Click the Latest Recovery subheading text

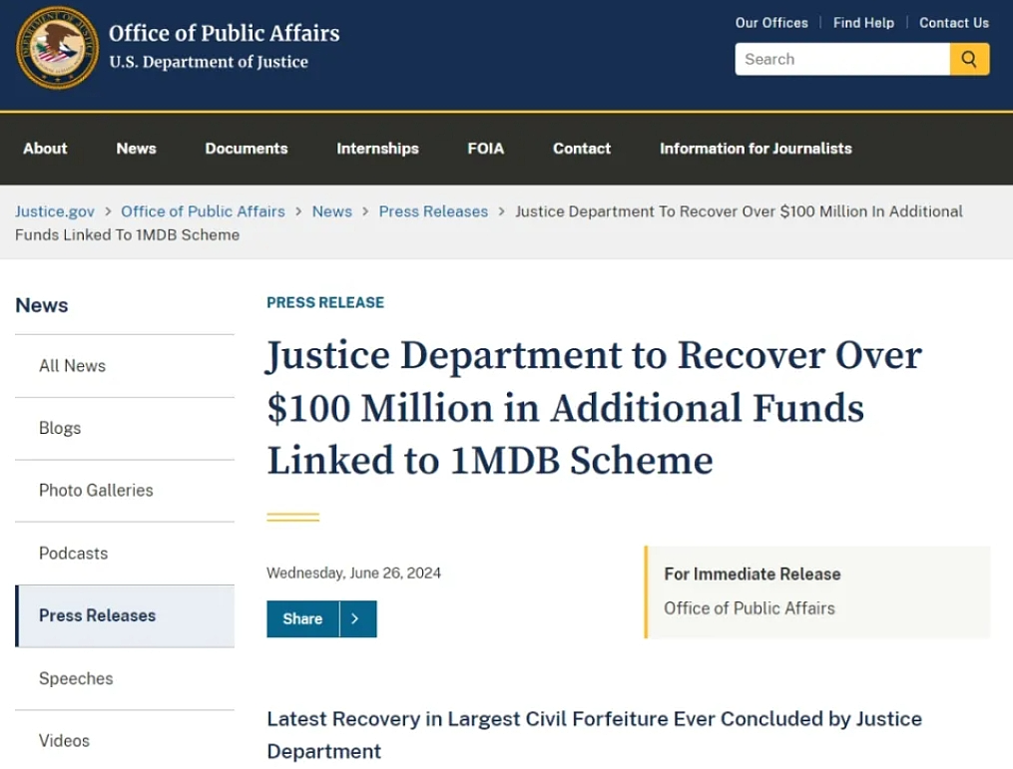pyautogui.click(x=595, y=735)
